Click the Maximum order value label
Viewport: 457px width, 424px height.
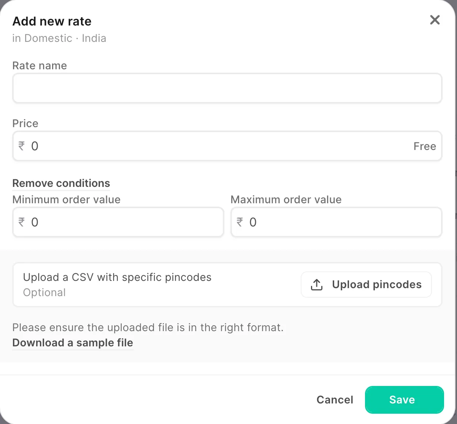[286, 199]
